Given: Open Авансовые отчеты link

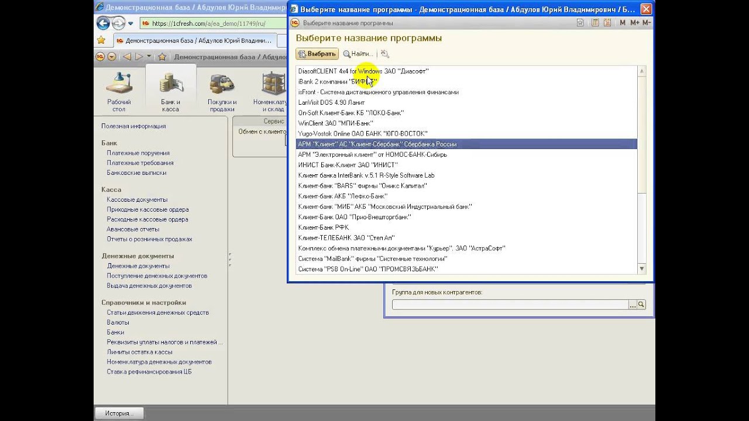Looking at the screenshot, I should click(133, 229).
